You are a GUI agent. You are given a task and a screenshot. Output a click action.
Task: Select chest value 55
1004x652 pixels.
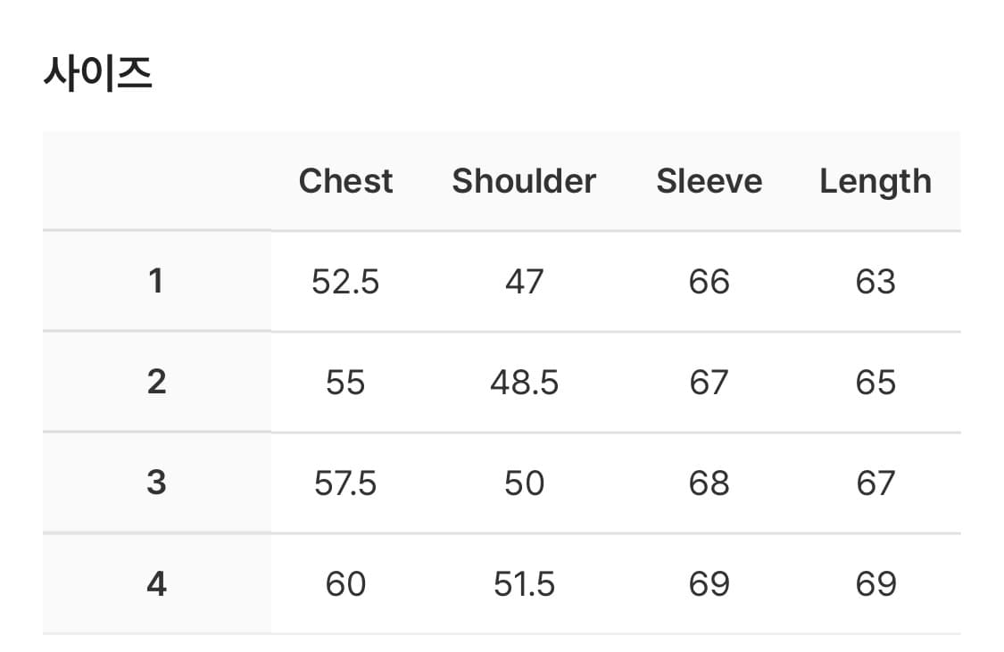point(345,383)
